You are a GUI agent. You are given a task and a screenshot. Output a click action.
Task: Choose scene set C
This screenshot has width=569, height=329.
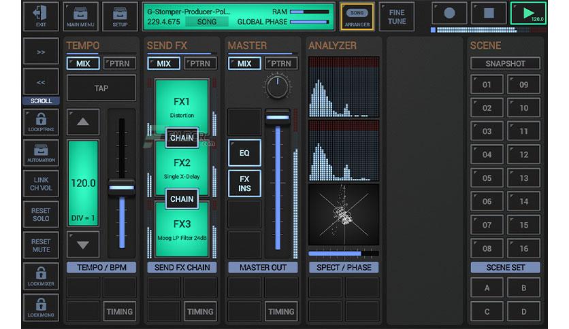tap(487, 311)
